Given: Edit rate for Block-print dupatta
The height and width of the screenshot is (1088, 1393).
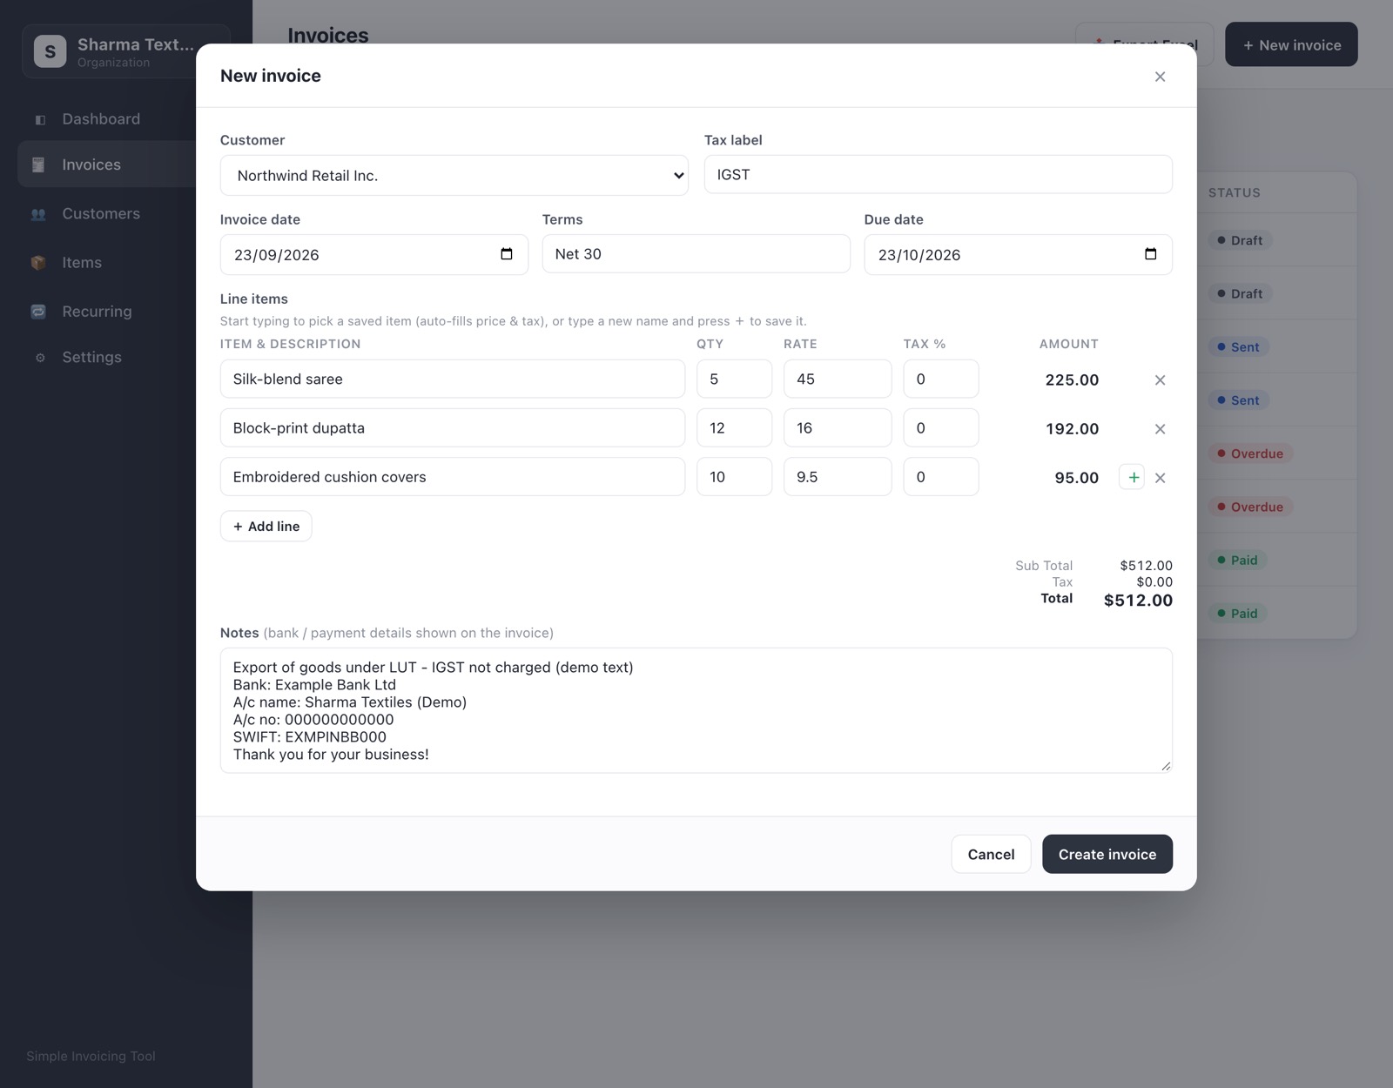Looking at the screenshot, I should [838, 427].
